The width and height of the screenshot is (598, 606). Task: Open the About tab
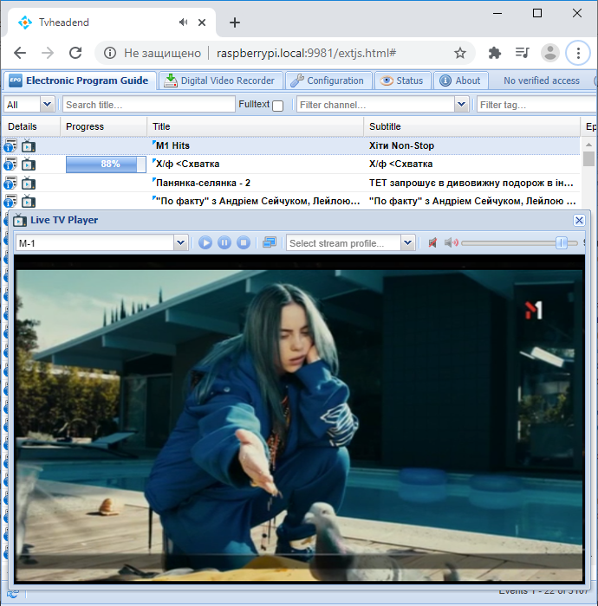click(461, 81)
